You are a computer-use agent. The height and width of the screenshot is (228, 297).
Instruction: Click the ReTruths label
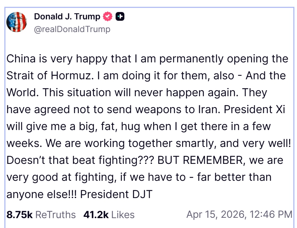pos(55,215)
